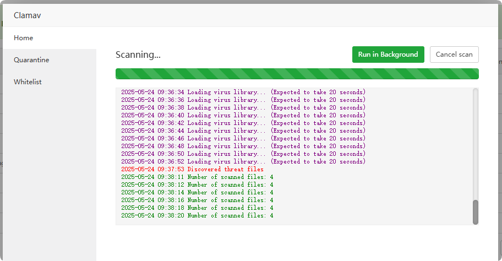Image resolution: width=502 pixels, height=261 pixels.
Task: Select the 09:38:16 scanned files log line
Action: coord(197,200)
